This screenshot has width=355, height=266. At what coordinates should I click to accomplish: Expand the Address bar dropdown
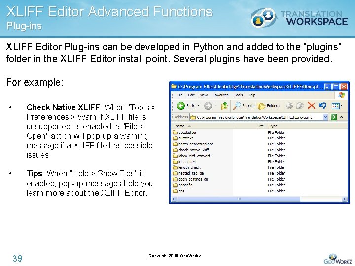pyautogui.click(x=325, y=117)
